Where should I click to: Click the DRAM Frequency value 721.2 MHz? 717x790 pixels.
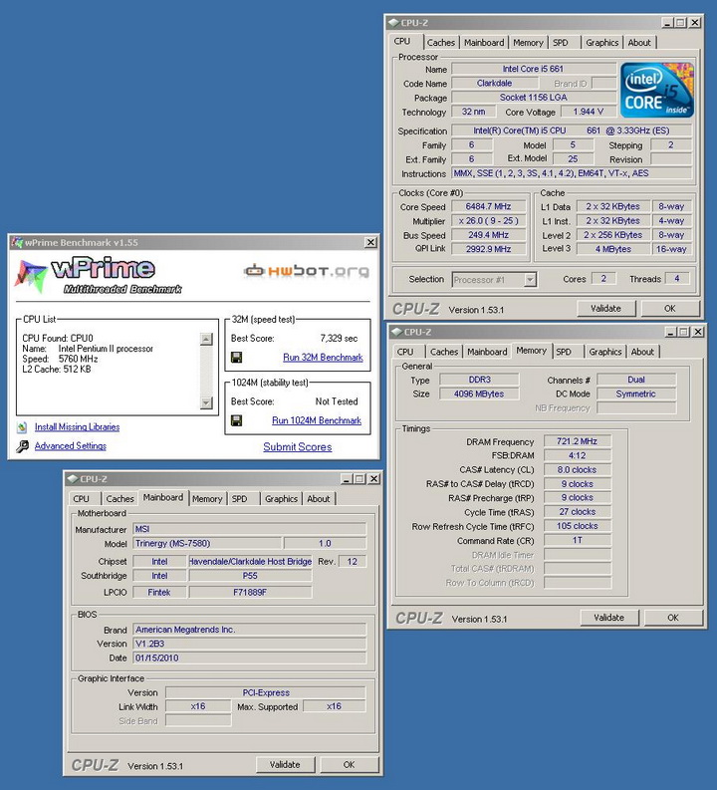(577, 441)
